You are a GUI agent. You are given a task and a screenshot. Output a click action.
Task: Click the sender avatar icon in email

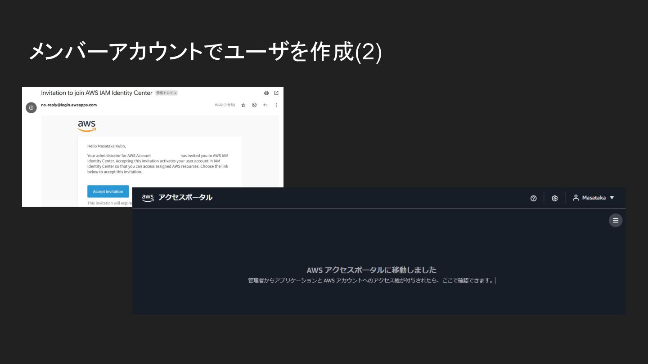[31, 108]
